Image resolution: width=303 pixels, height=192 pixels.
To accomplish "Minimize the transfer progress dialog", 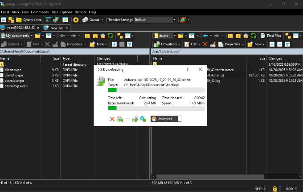I will click(127, 119).
